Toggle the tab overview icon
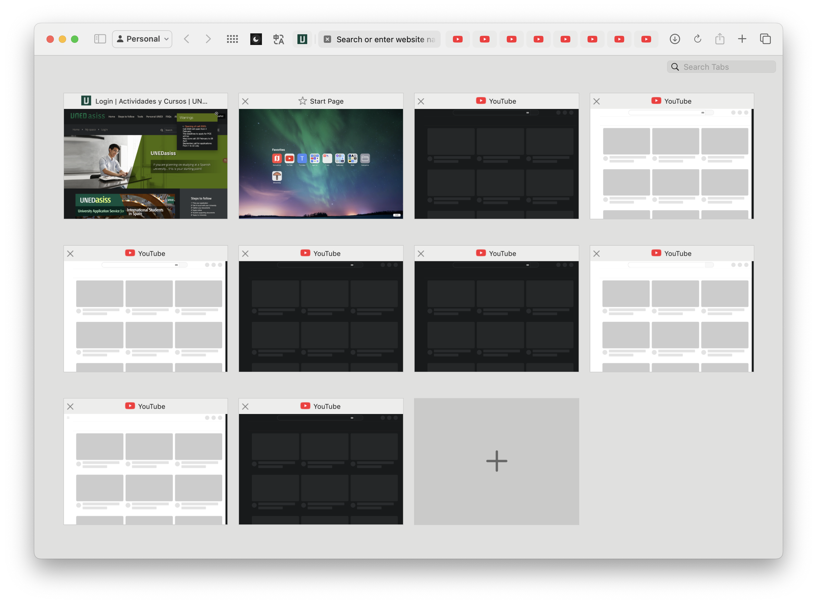817x604 pixels. [765, 39]
